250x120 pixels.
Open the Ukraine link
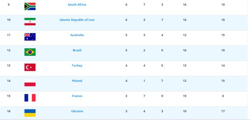pos(77,111)
